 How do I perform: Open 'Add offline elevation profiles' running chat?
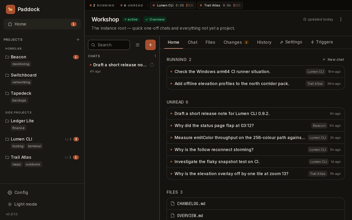(256, 84)
